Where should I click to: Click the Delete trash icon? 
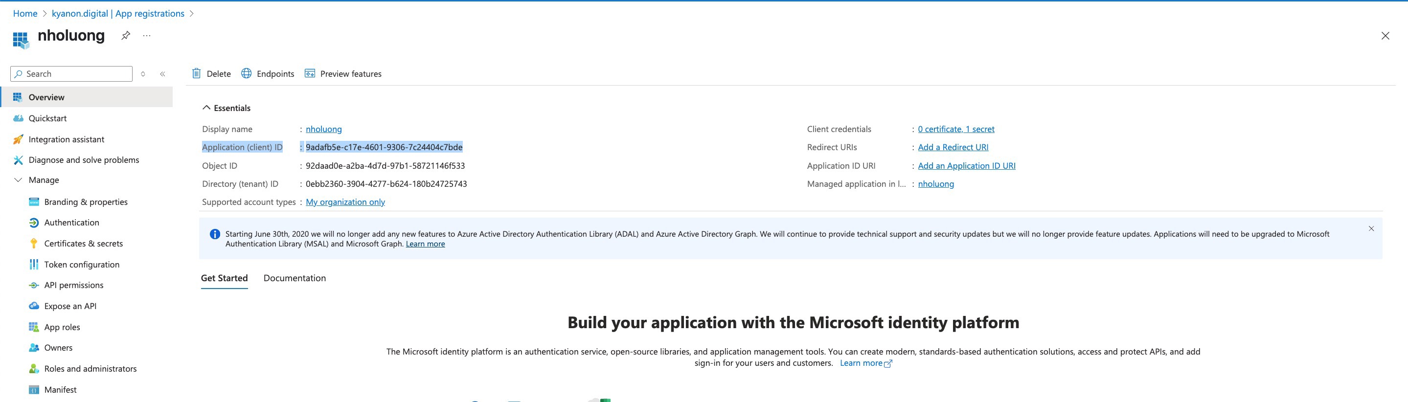(196, 73)
